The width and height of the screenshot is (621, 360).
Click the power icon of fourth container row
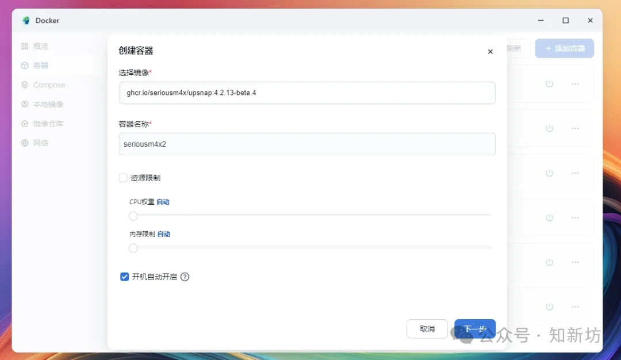pos(549,217)
